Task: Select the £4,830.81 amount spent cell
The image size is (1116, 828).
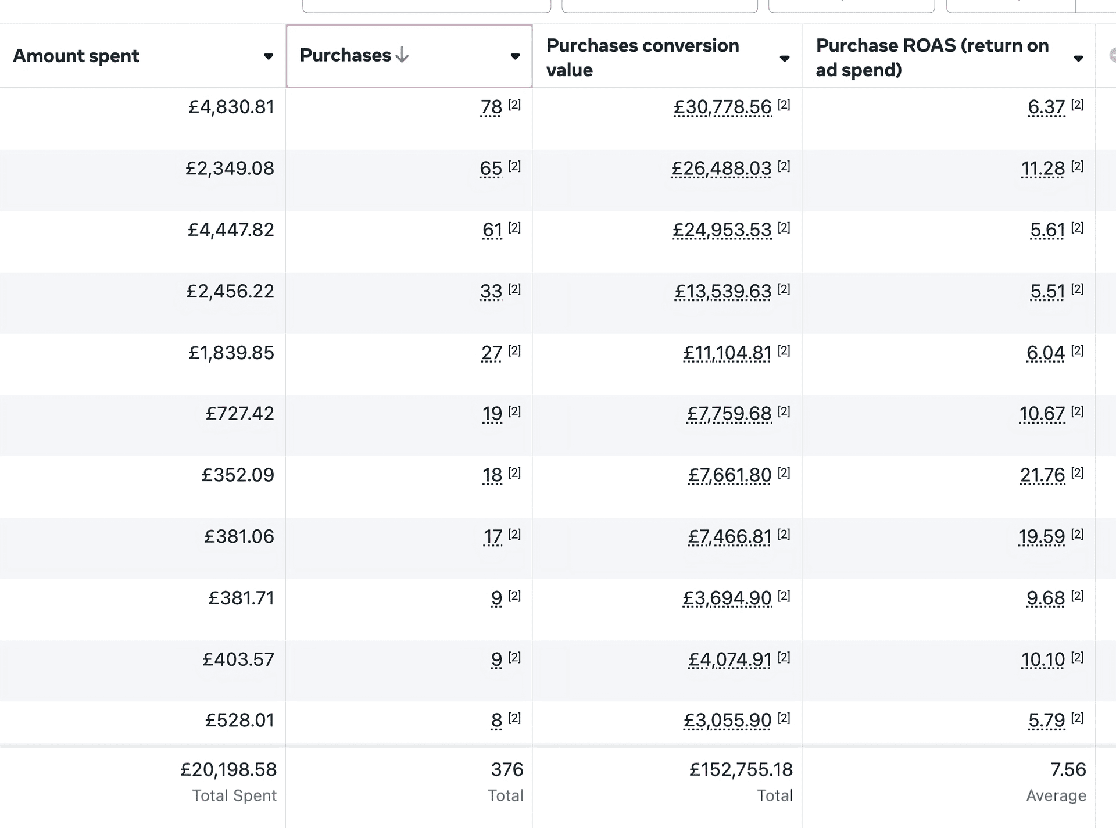Action: coord(231,107)
